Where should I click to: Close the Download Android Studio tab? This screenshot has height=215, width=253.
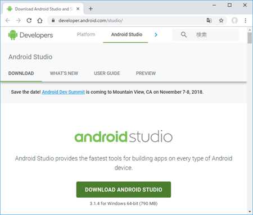coord(78,9)
